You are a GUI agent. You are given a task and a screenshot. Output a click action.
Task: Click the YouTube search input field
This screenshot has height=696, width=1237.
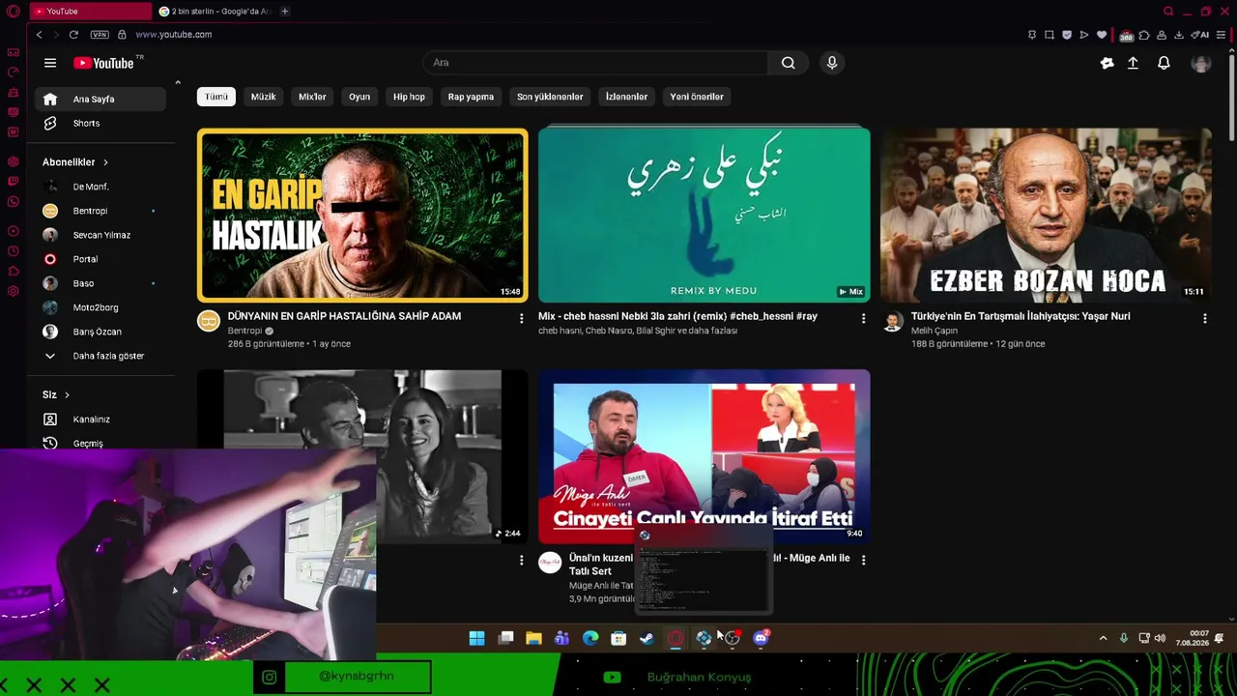[596, 63]
